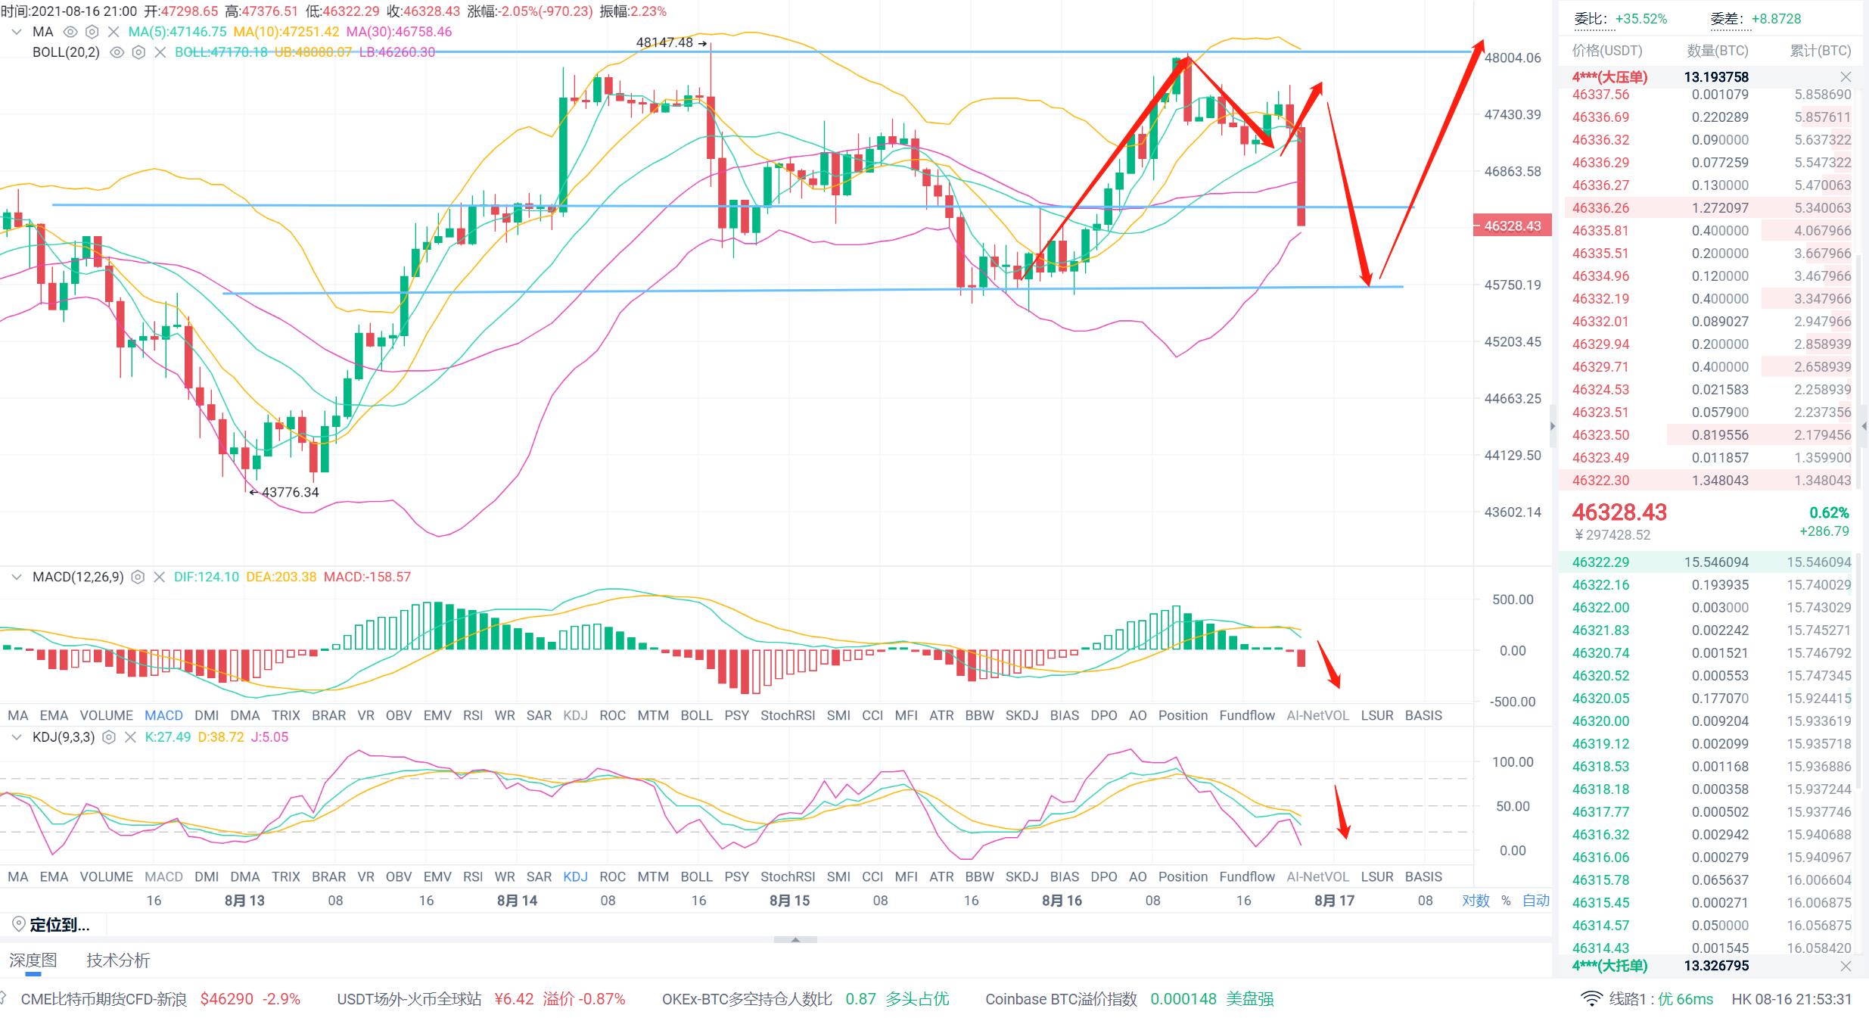This screenshot has width=1869, height=1018.
Task: Click the 自动 auto scale button
Action: coord(1535,901)
